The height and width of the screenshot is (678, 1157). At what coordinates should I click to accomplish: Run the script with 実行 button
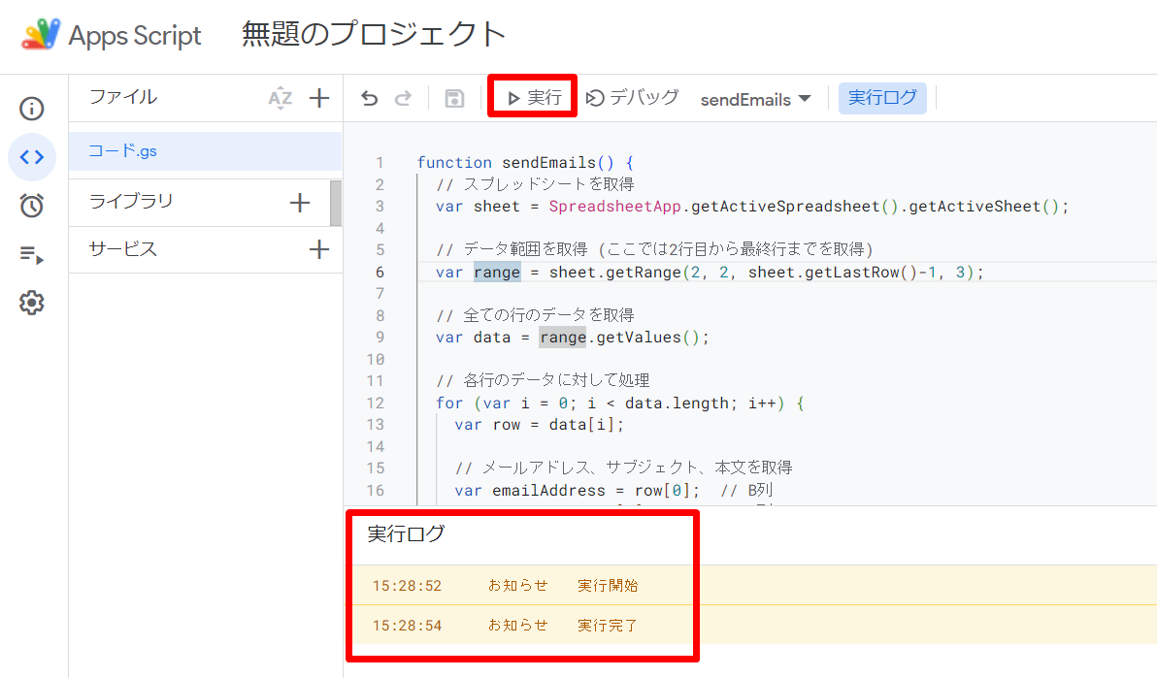click(534, 97)
